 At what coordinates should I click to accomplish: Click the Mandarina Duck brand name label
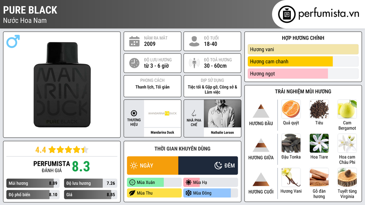pos(162,132)
